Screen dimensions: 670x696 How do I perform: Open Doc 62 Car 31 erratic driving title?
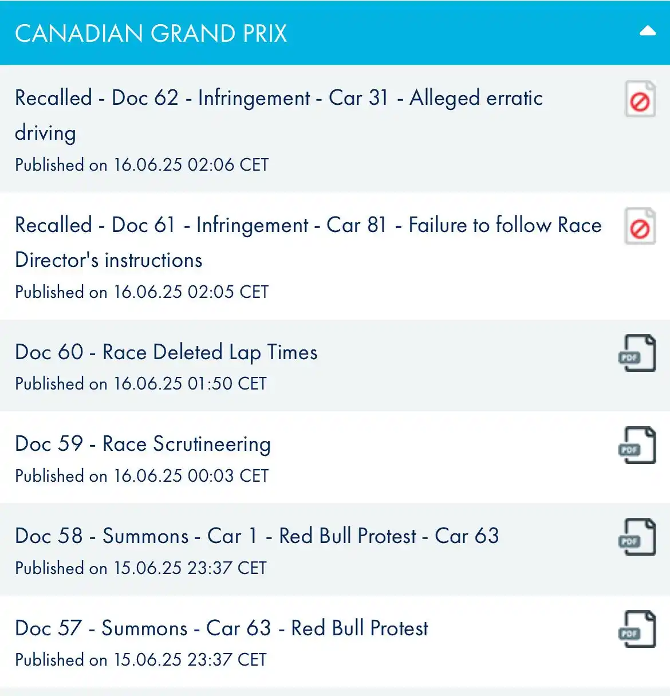coord(279,115)
